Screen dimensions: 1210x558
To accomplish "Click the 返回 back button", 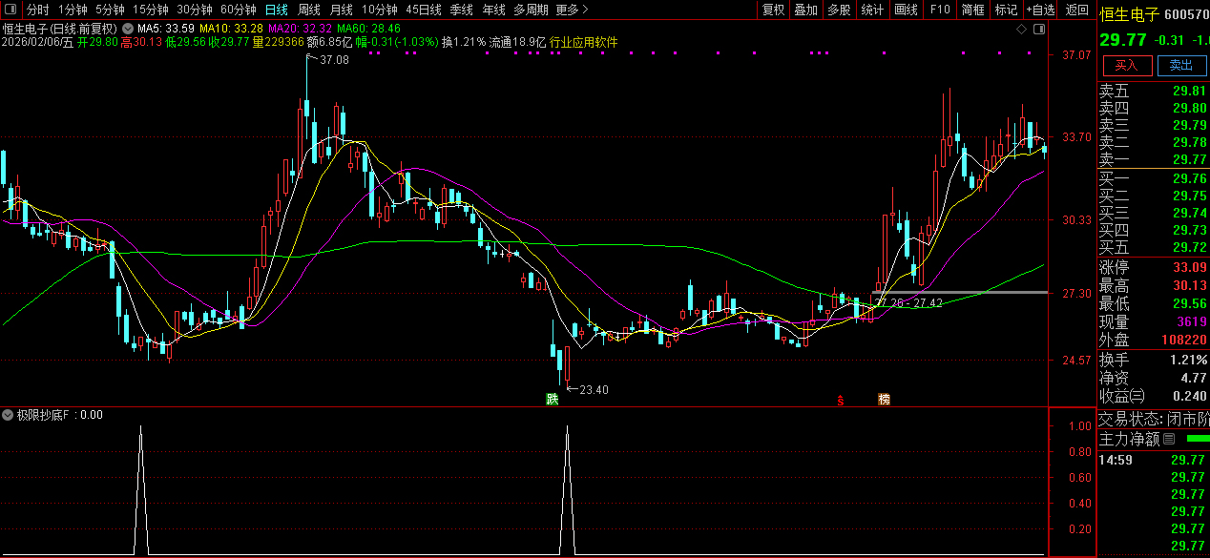I will 1076,10.
